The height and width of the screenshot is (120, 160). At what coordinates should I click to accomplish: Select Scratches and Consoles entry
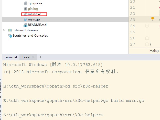pyautogui.click(x=30, y=36)
